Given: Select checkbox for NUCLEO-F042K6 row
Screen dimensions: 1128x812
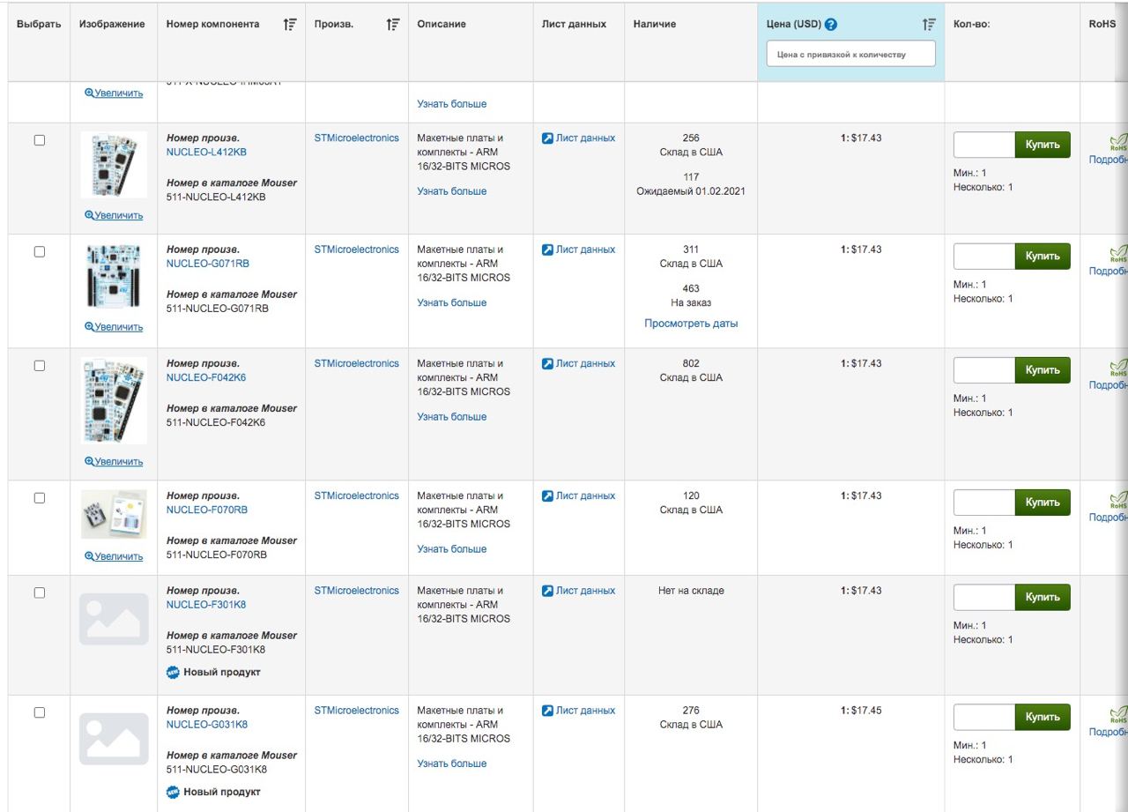Looking at the screenshot, I should 40,365.
